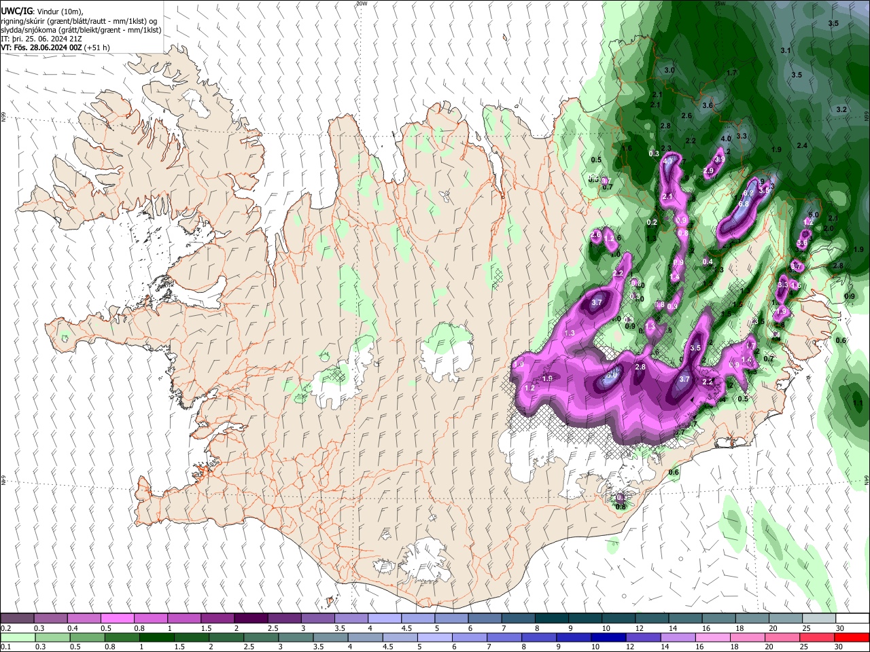Select the rain legend swatch labelled 0.5
Image resolution: width=870 pixels, height=652 pixels.
(x=87, y=638)
